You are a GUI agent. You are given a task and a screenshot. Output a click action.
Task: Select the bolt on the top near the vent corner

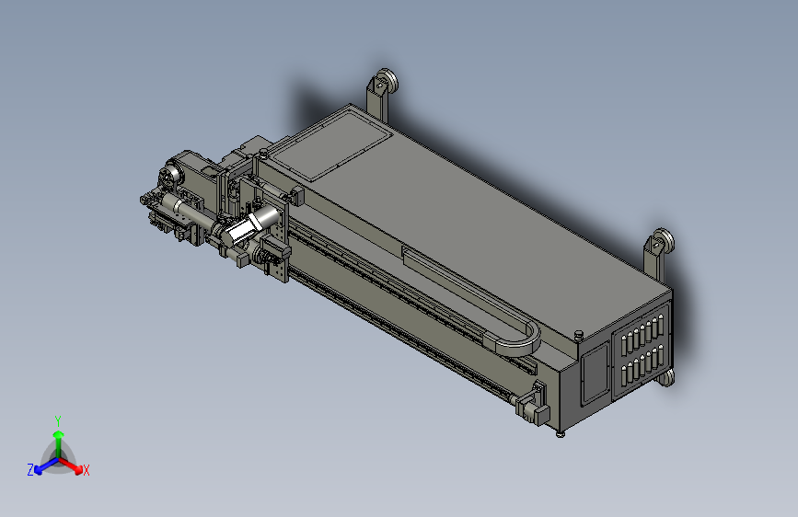tap(579, 334)
